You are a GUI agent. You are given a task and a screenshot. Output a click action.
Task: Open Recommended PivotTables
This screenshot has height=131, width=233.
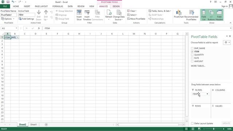pyautogui.click(x=191, y=15)
